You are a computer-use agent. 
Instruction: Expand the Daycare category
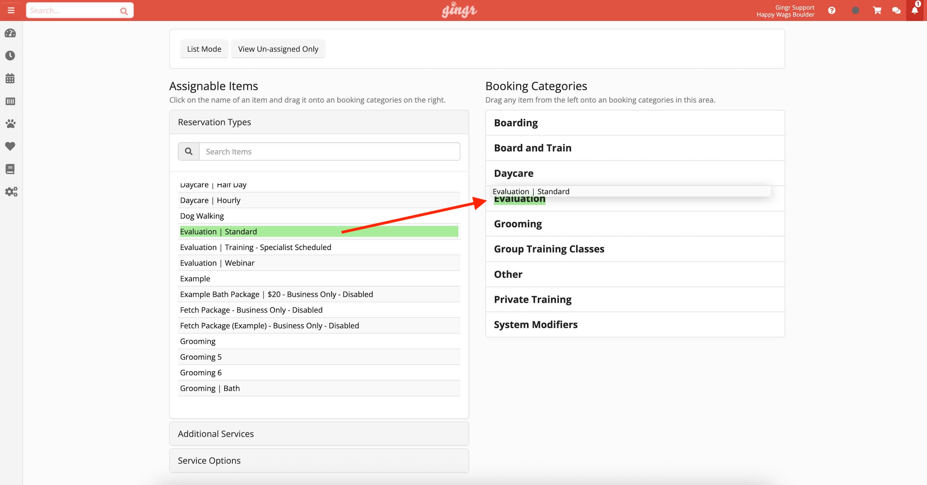pos(635,173)
